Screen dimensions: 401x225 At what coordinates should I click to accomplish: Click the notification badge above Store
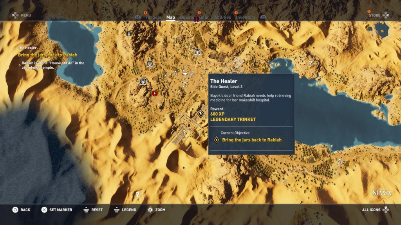click(x=369, y=11)
